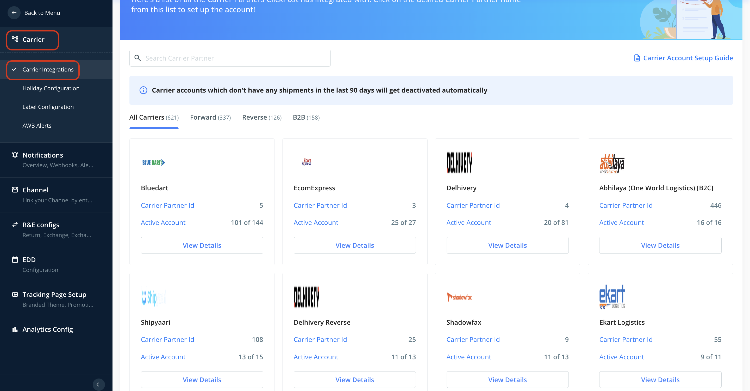Screen dimensions: 750x391
Task: Switch to the Forward carriers tab
Action: [x=210, y=117]
